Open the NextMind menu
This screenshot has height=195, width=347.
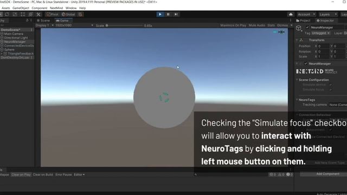[56, 8]
